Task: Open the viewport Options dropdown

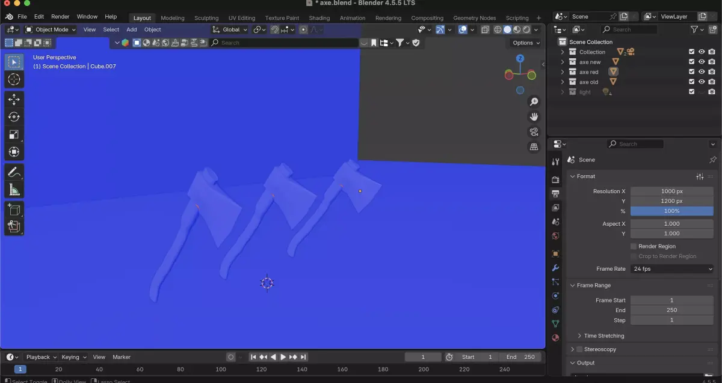Action: pyautogui.click(x=526, y=43)
